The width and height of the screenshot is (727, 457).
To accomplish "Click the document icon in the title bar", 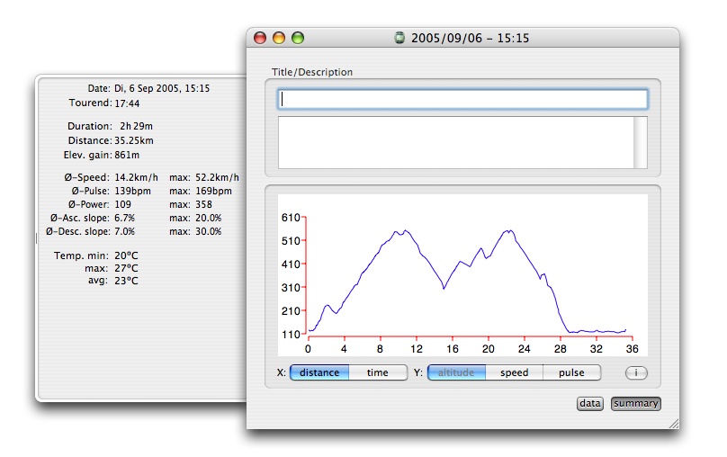I will 400,38.
